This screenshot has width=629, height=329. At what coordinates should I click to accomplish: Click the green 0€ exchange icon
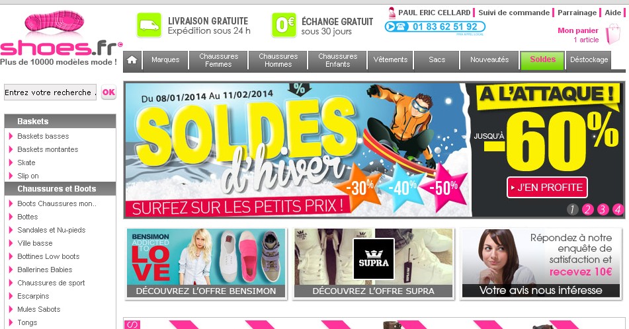coord(284,25)
